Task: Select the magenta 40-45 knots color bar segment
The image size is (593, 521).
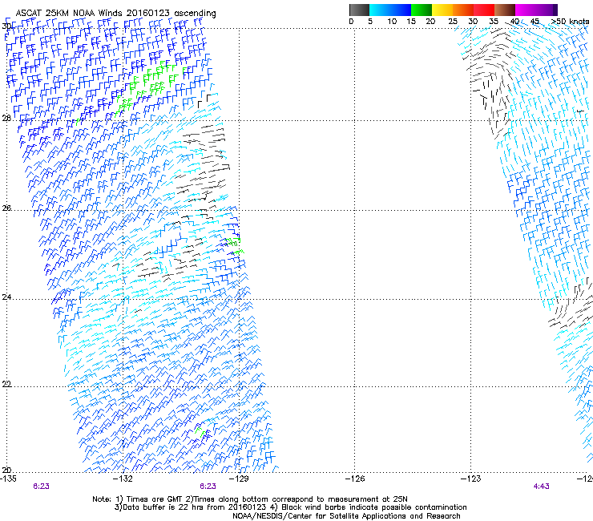Action: pyautogui.click(x=526, y=10)
